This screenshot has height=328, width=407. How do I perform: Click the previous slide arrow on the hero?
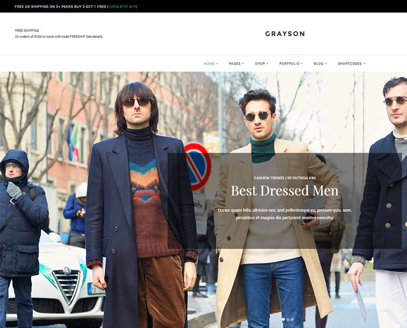[x=12, y=201]
